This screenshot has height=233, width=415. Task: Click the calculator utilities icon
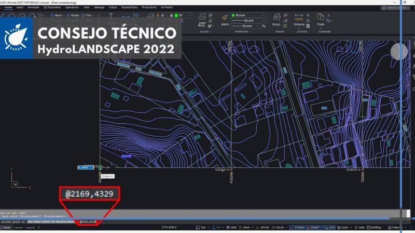pyautogui.click(x=308, y=26)
